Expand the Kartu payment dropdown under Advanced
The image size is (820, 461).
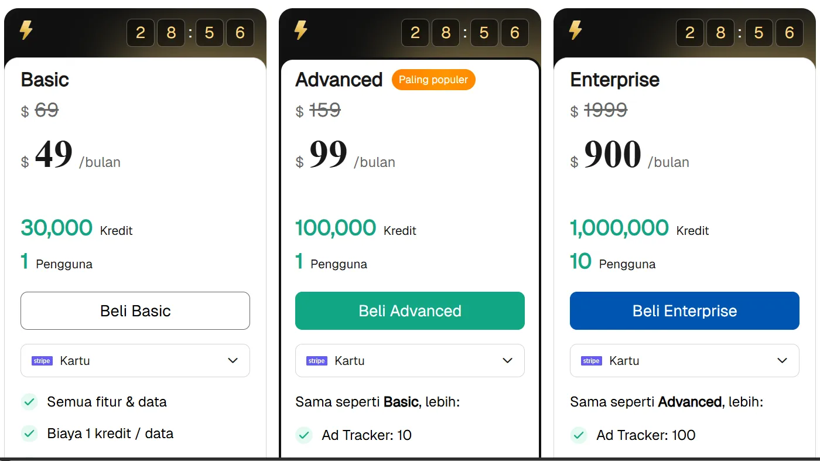pos(410,360)
